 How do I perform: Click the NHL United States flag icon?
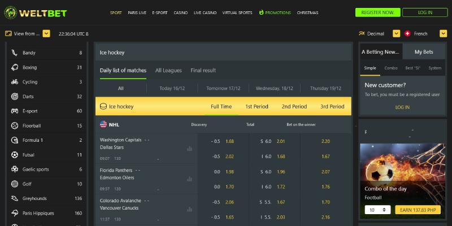tap(103, 124)
